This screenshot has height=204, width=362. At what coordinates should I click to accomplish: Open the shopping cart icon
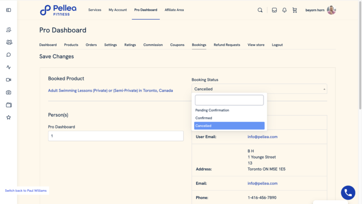[x=295, y=10]
